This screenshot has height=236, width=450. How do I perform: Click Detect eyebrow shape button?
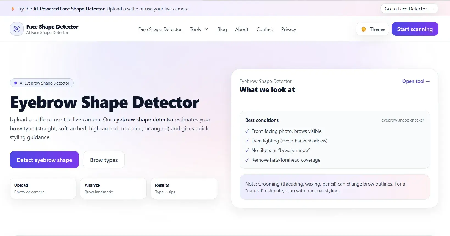[x=44, y=160]
